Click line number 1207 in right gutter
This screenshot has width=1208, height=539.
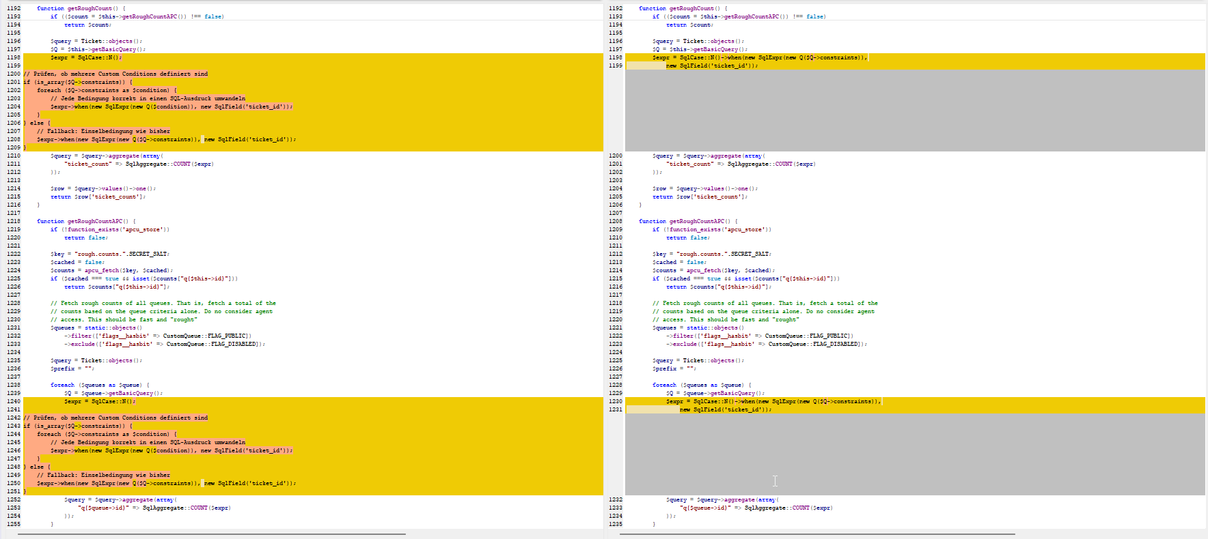[x=616, y=213]
